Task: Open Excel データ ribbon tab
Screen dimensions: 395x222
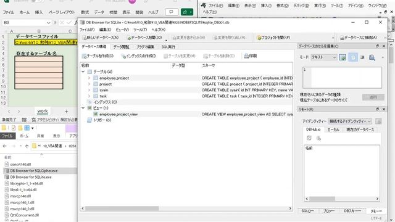Action: (99, 12)
